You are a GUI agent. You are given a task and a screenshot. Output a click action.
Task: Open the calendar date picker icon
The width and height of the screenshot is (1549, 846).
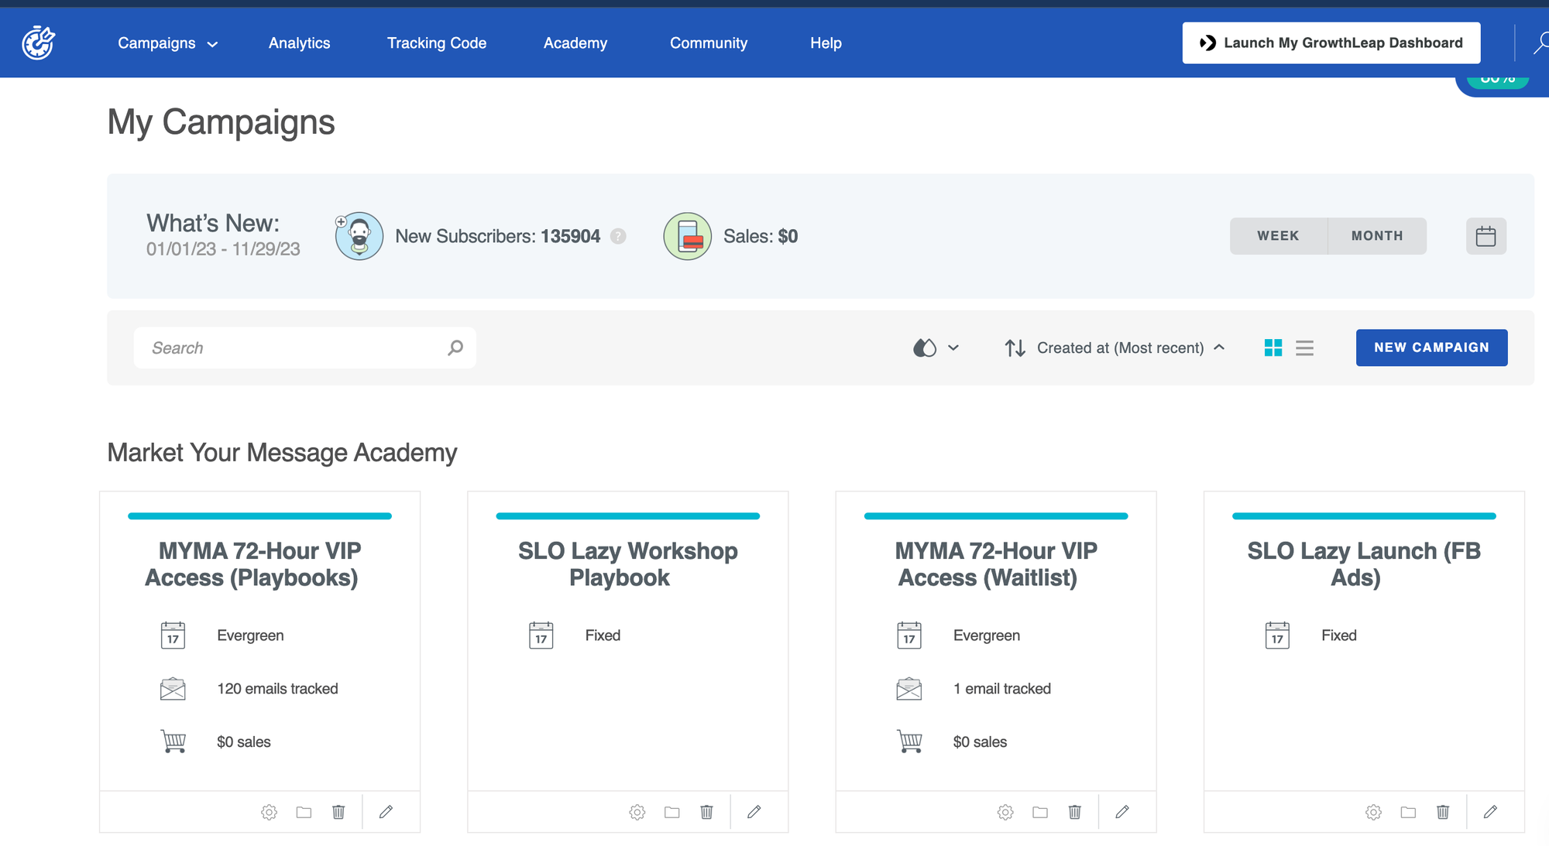click(x=1485, y=236)
